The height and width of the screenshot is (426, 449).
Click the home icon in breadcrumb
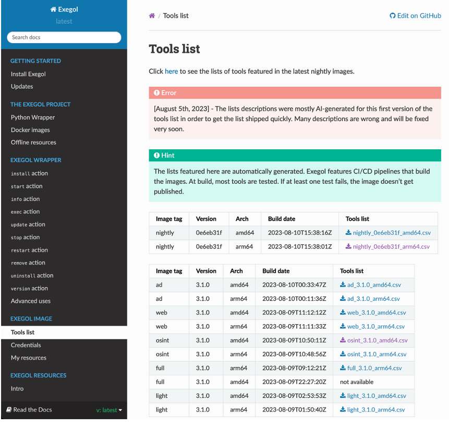152,16
